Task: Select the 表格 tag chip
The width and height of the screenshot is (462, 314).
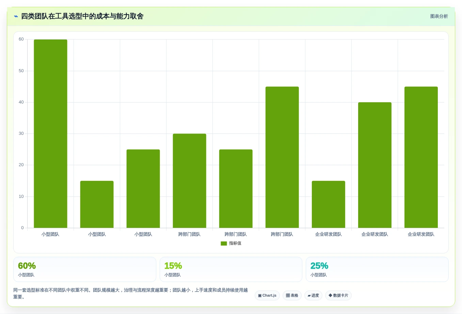Action: (x=292, y=296)
